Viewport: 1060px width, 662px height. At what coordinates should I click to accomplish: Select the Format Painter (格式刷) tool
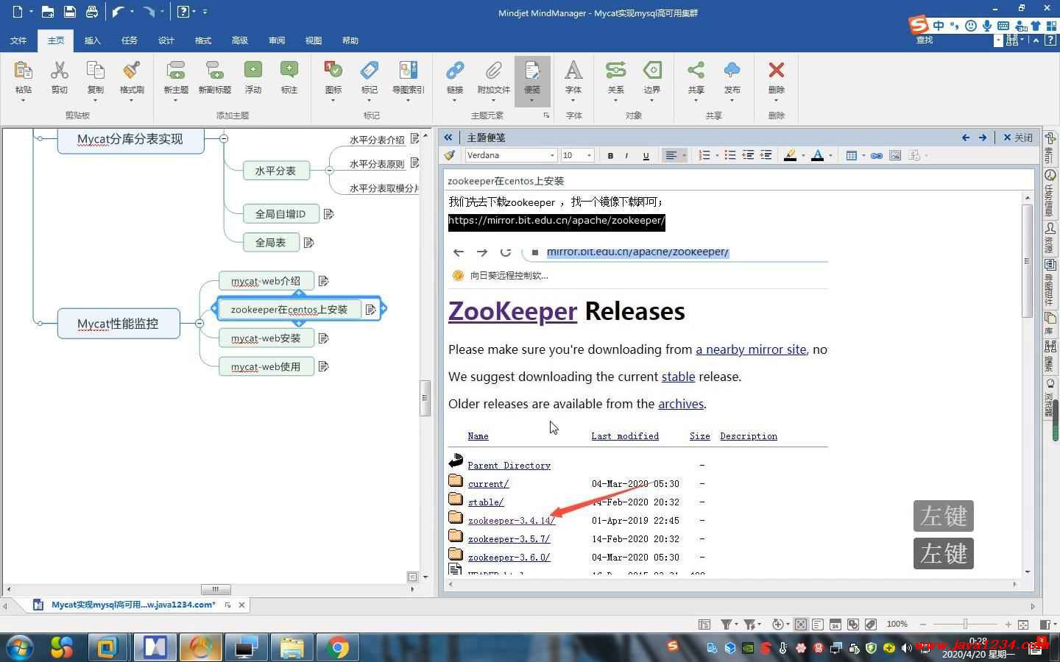coord(132,71)
